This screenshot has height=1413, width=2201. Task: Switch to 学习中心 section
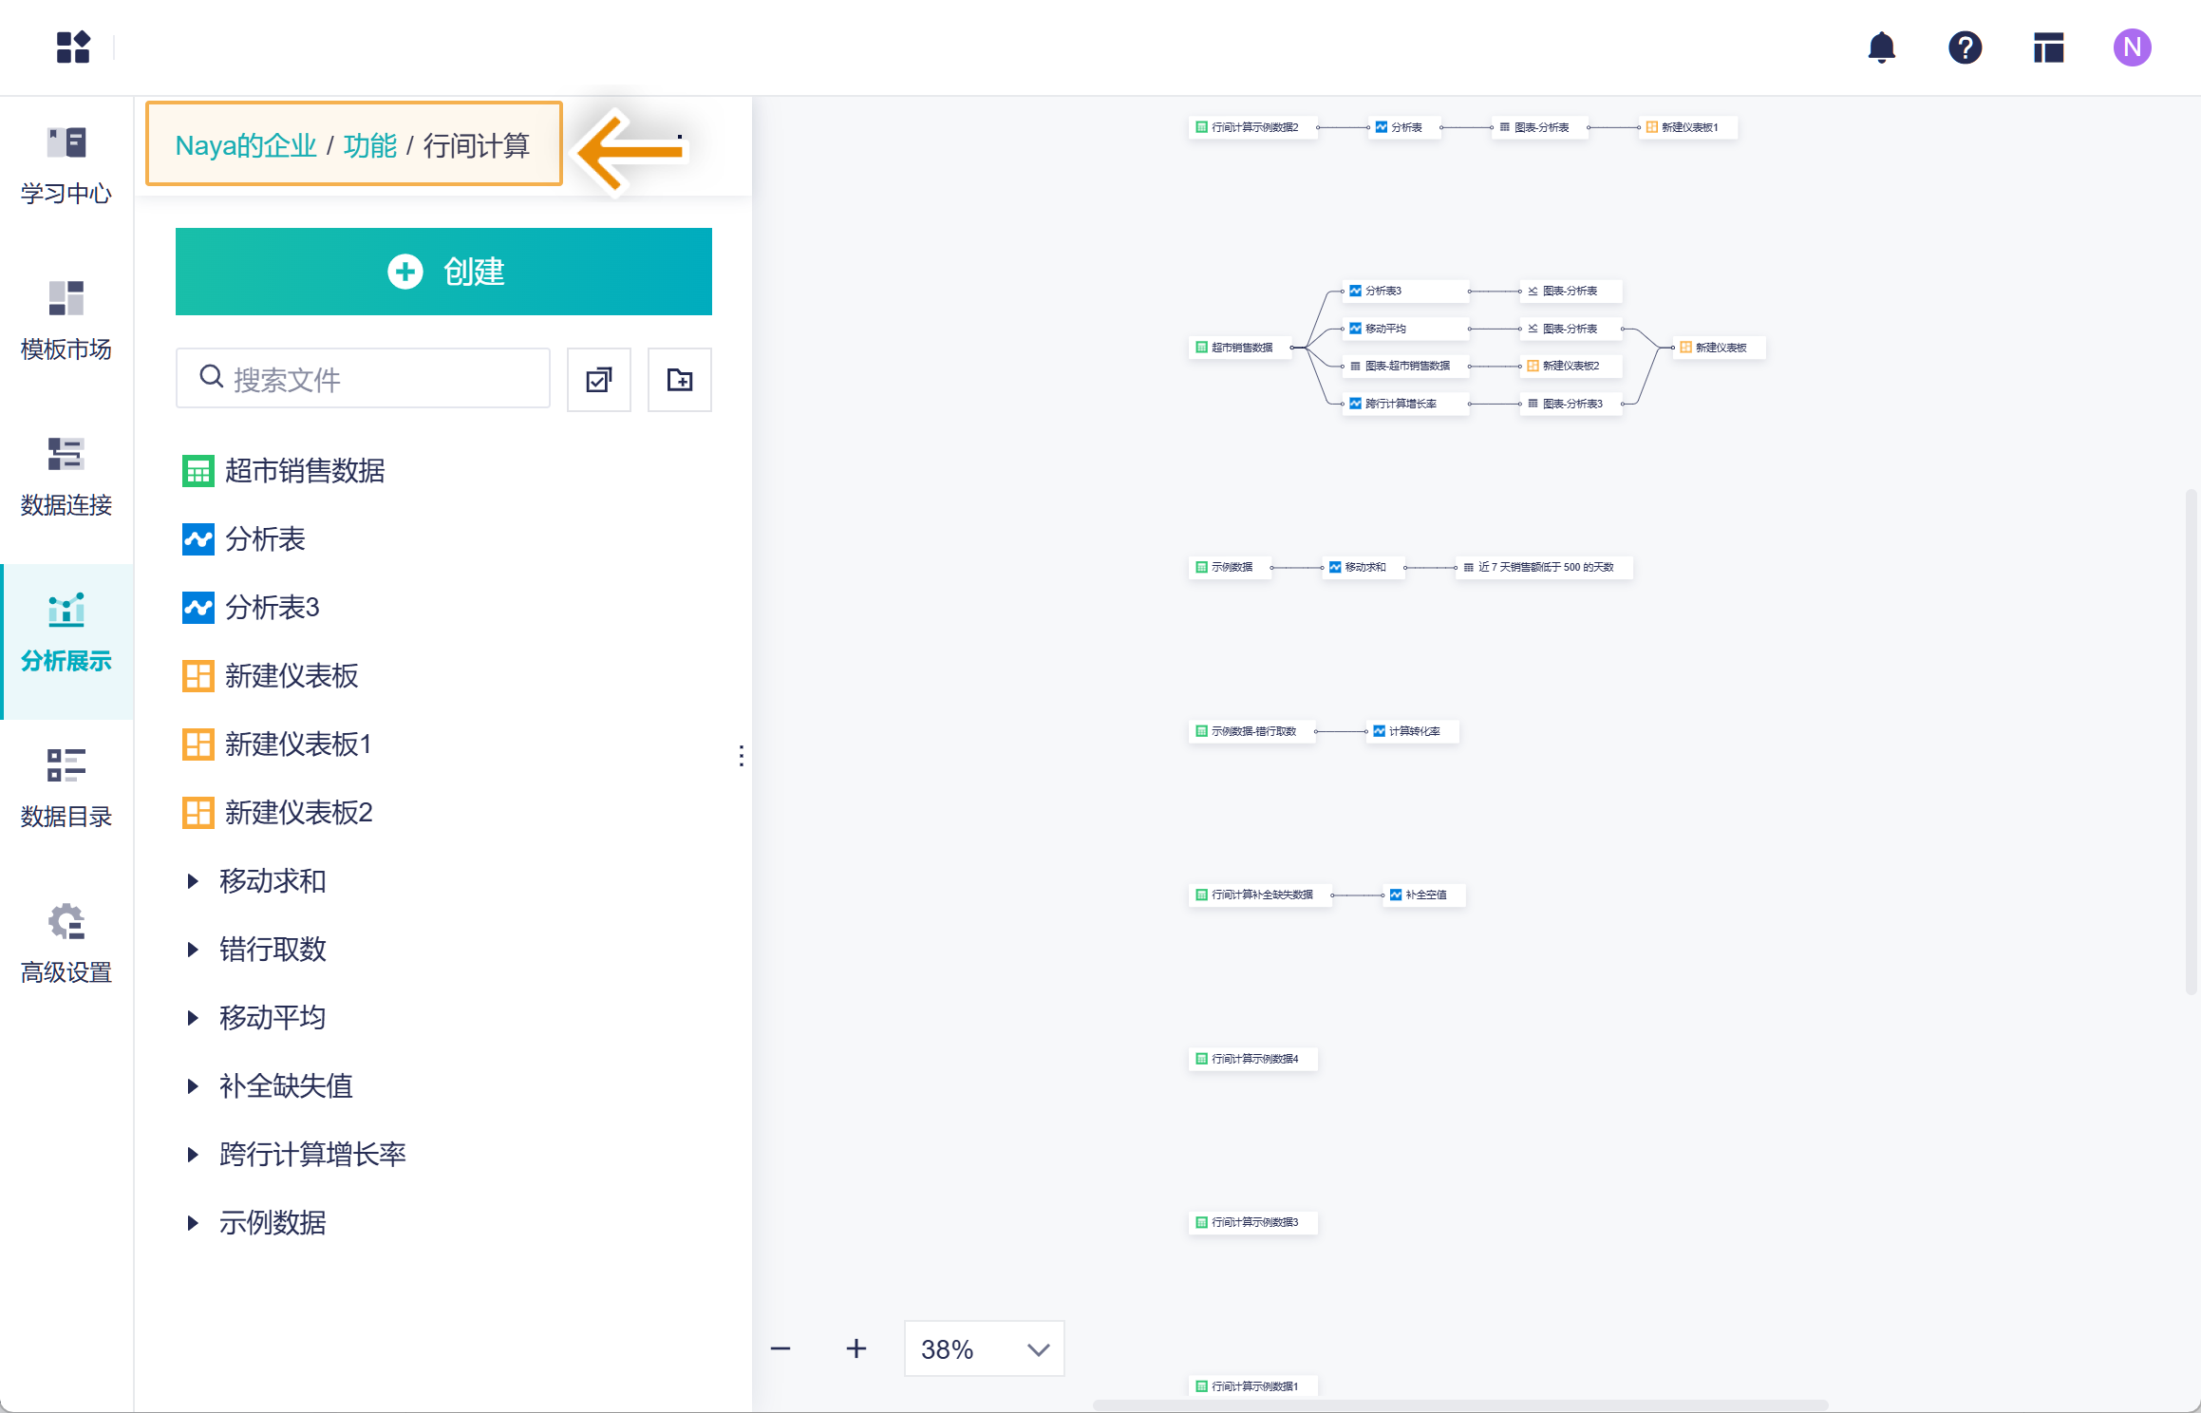66,166
